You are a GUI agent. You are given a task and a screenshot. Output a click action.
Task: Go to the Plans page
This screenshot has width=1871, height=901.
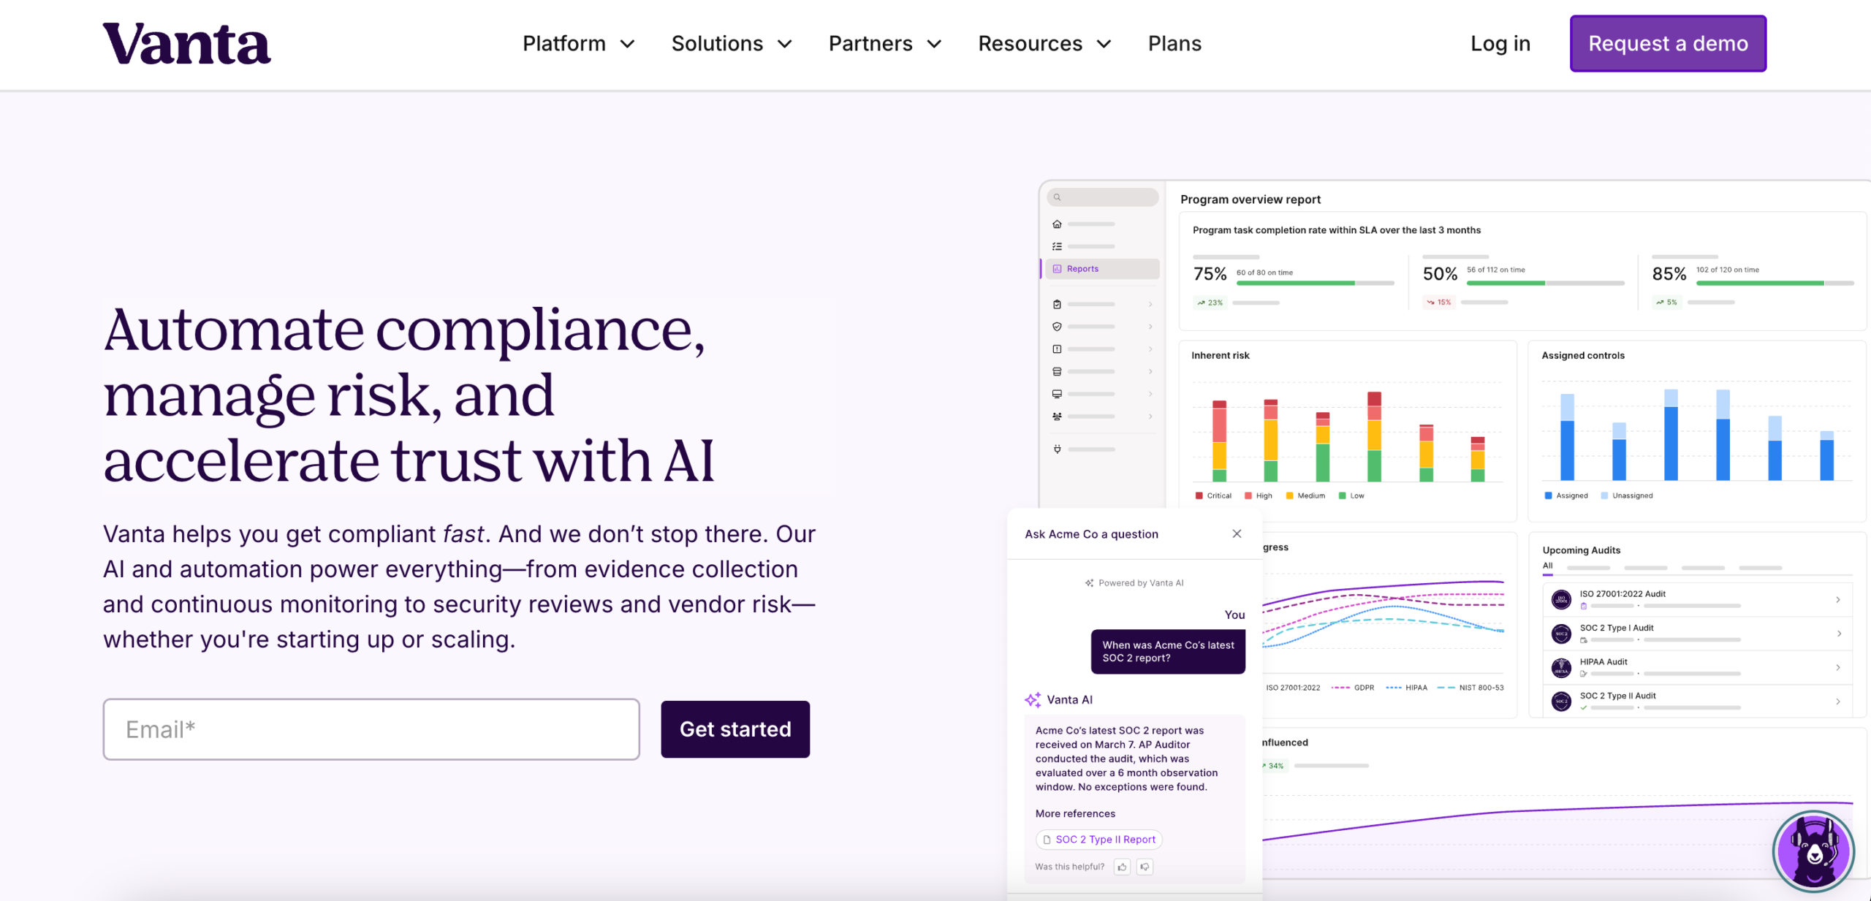[x=1174, y=44]
